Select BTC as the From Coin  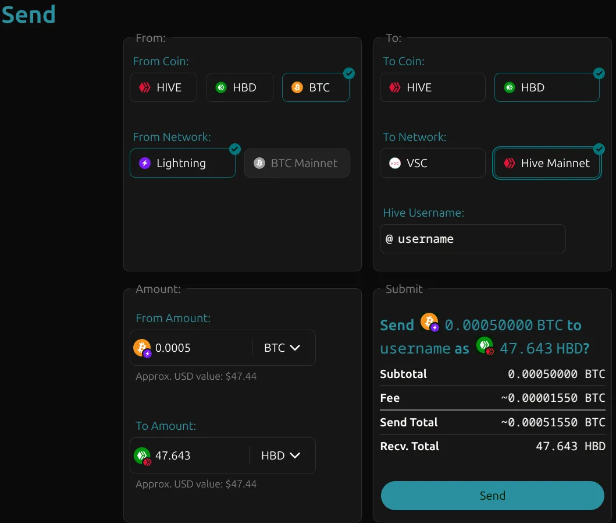(315, 87)
